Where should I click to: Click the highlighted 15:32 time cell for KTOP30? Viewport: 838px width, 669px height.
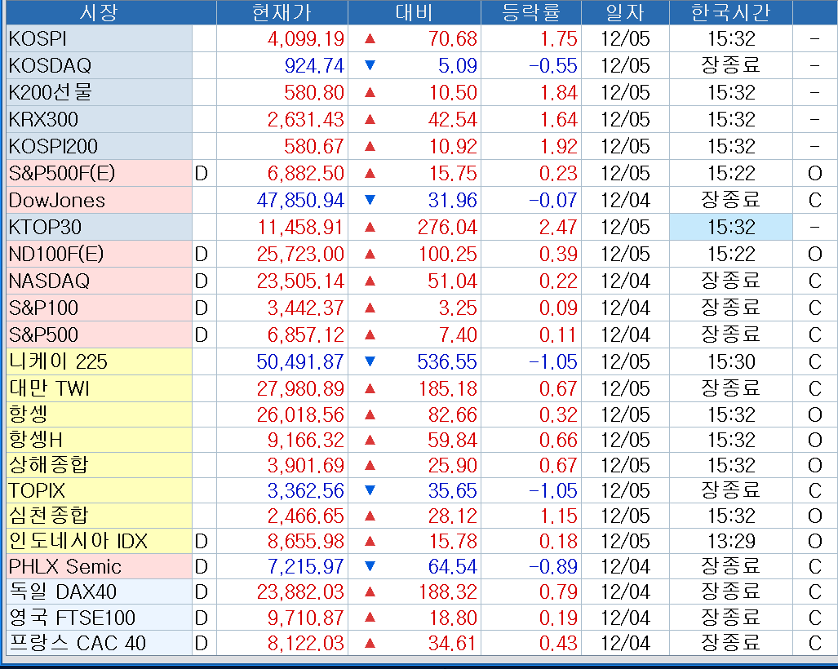[x=730, y=227]
